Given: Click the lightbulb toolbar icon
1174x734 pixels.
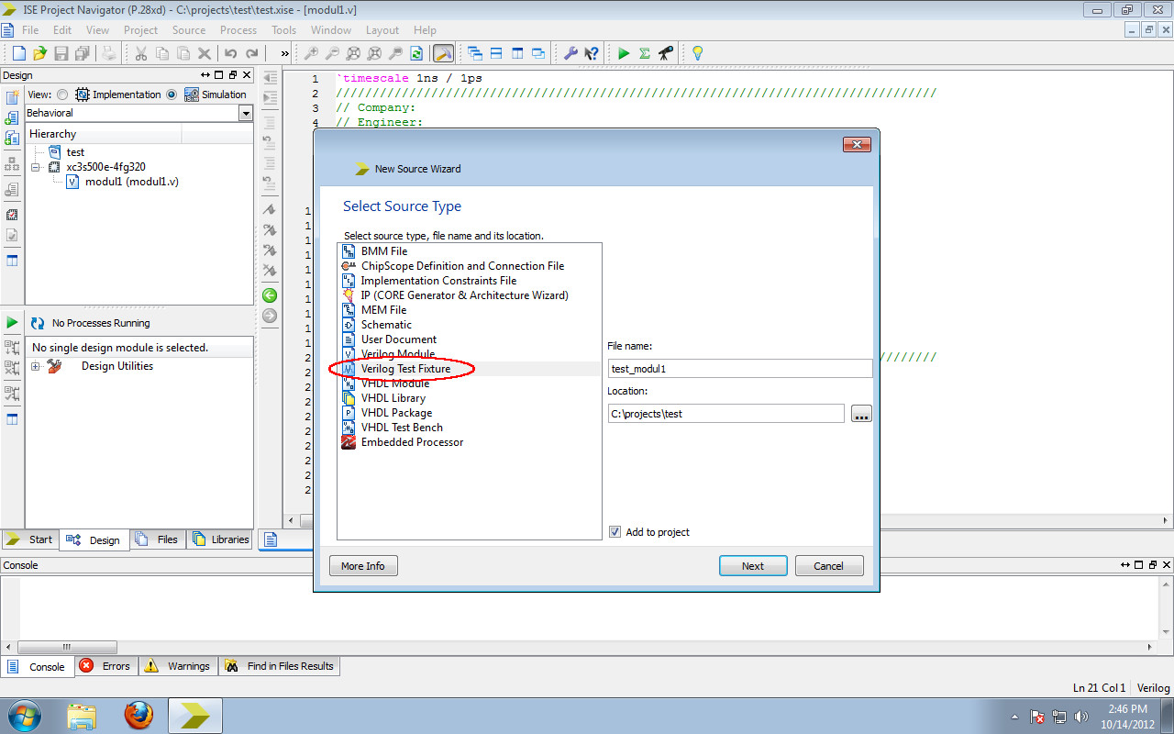Looking at the screenshot, I should tap(696, 52).
